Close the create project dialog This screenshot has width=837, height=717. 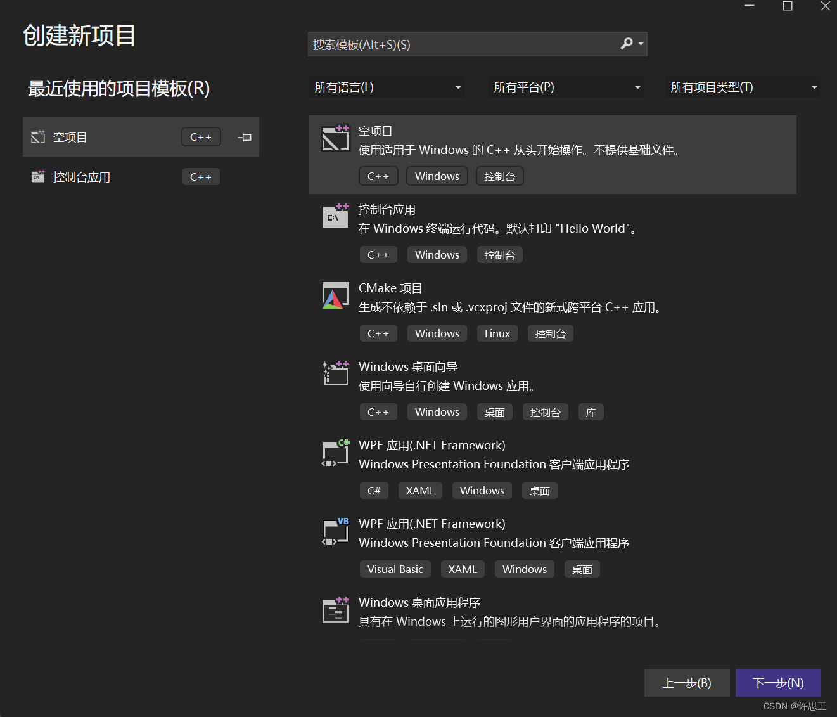(826, 6)
